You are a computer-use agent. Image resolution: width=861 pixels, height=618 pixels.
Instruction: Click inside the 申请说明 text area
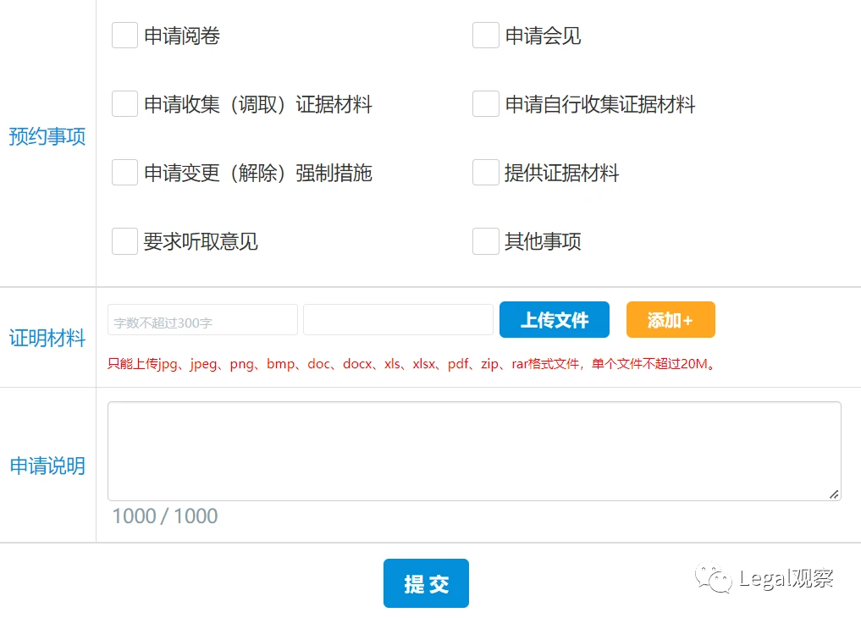pyautogui.click(x=472, y=449)
